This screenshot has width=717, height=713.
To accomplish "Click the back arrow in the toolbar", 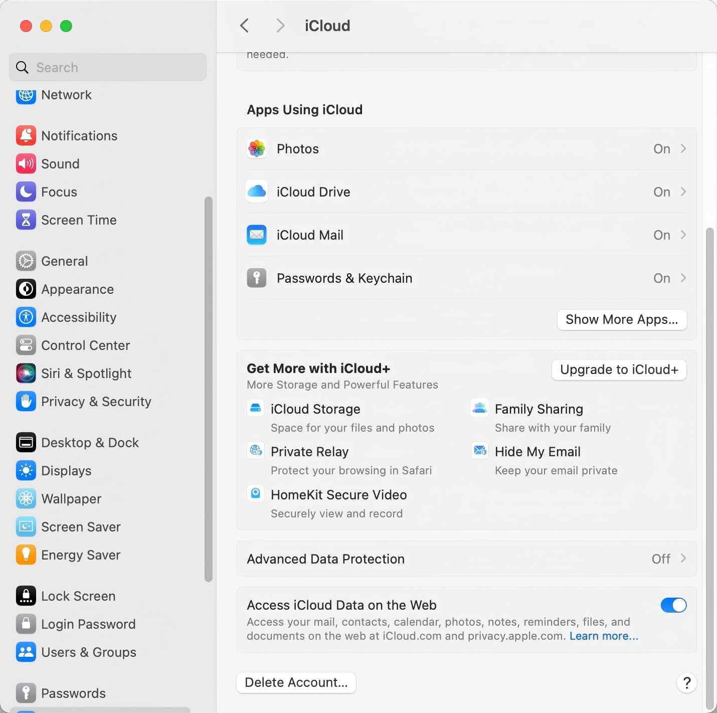I will 245,26.
